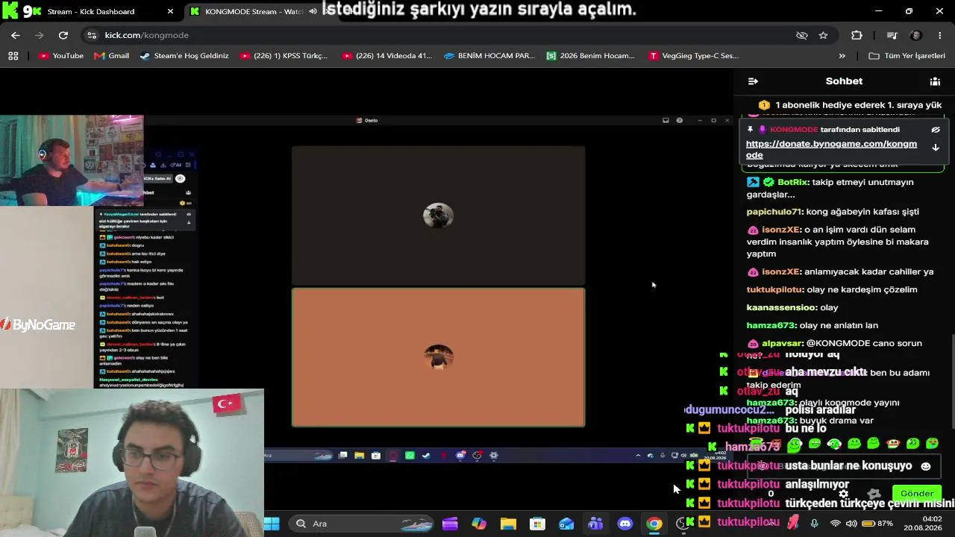This screenshot has width=955, height=537.
Task: Open the Windows Start menu
Action: [272, 524]
